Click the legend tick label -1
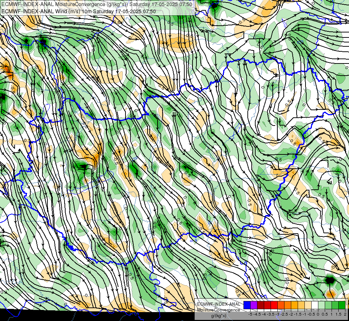Viewport: 349px width, 321px height. click(x=304, y=314)
